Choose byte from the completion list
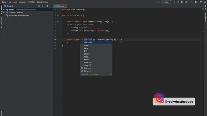The width and height of the screenshot is (207, 116). pyautogui.click(x=96, y=48)
